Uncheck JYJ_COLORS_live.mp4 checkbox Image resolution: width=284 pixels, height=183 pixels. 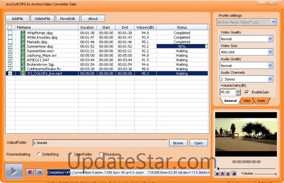(10, 73)
